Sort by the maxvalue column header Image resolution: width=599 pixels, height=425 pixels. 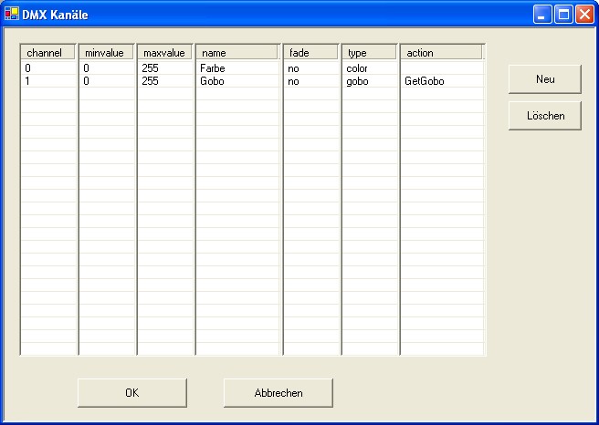coord(165,53)
